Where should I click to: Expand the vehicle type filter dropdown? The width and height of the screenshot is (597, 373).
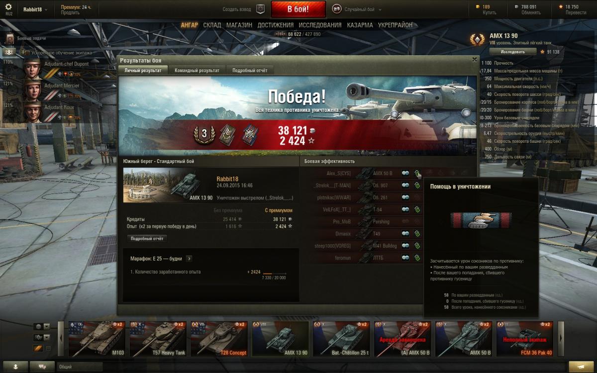(x=47, y=337)
